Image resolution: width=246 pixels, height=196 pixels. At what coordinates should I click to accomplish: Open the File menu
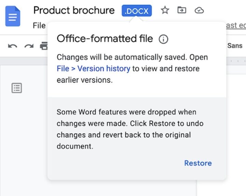(39, 26)
